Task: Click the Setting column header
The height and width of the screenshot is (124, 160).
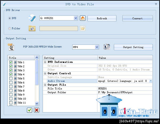Action: (x=70, y=58)
